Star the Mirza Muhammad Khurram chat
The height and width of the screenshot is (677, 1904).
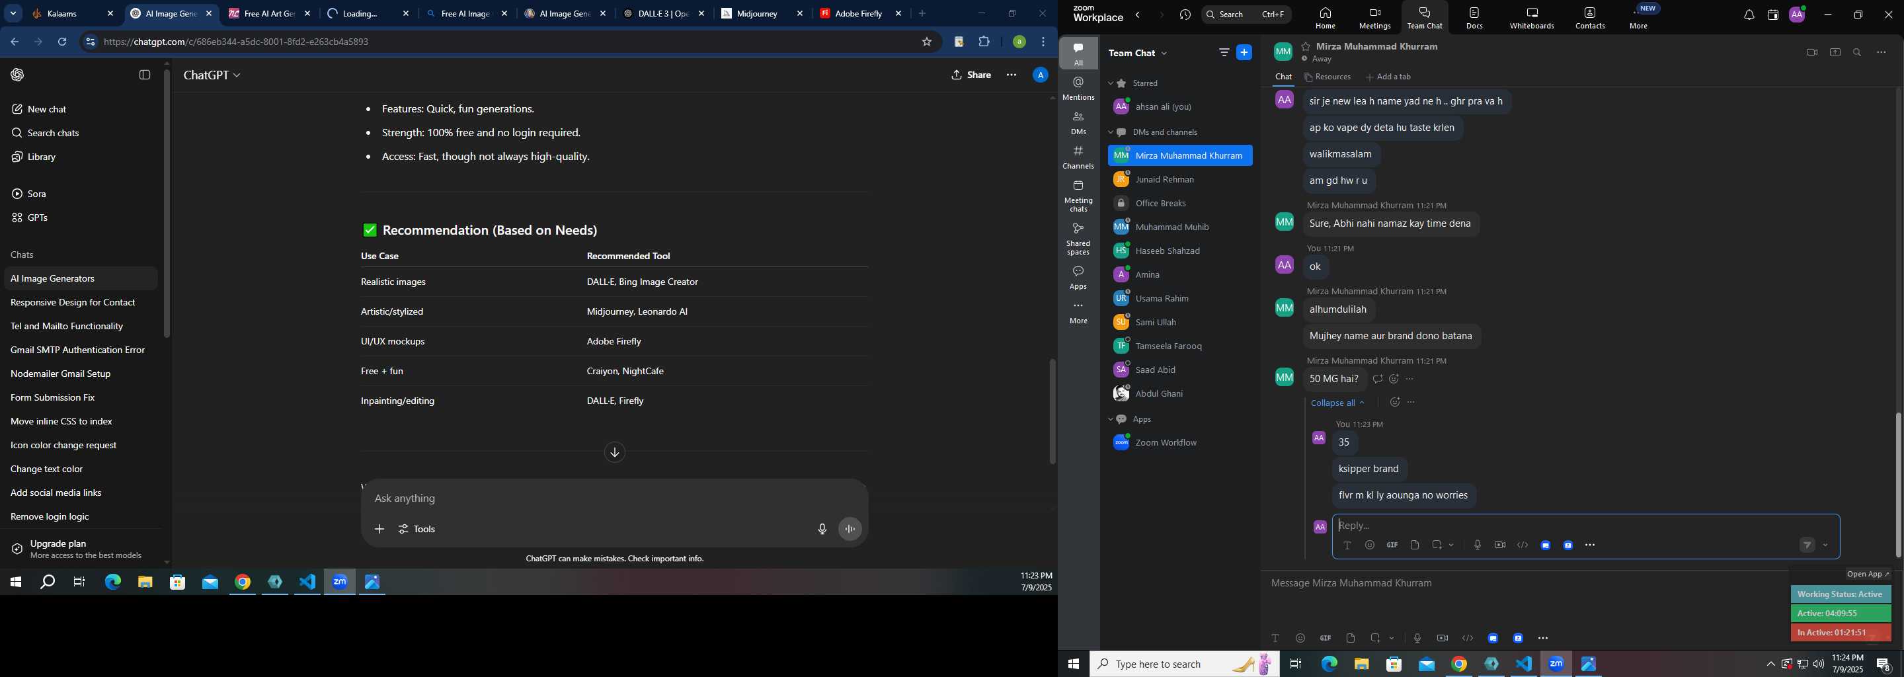coord(1306,46)
